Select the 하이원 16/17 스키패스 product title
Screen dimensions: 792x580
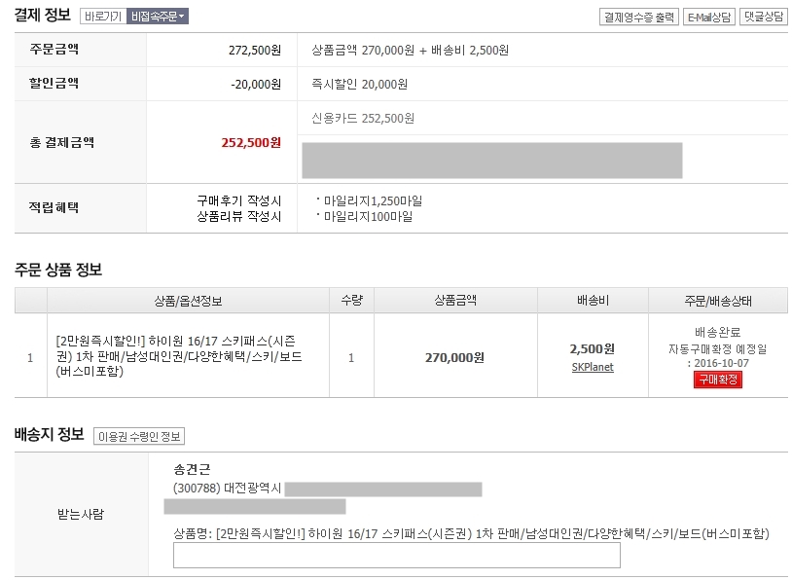click(179, 356)
